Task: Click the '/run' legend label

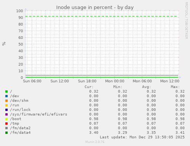Action: tap(15, 105)
